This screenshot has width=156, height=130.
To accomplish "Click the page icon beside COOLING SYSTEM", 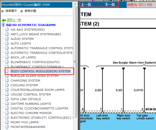I will click(7, 85).
